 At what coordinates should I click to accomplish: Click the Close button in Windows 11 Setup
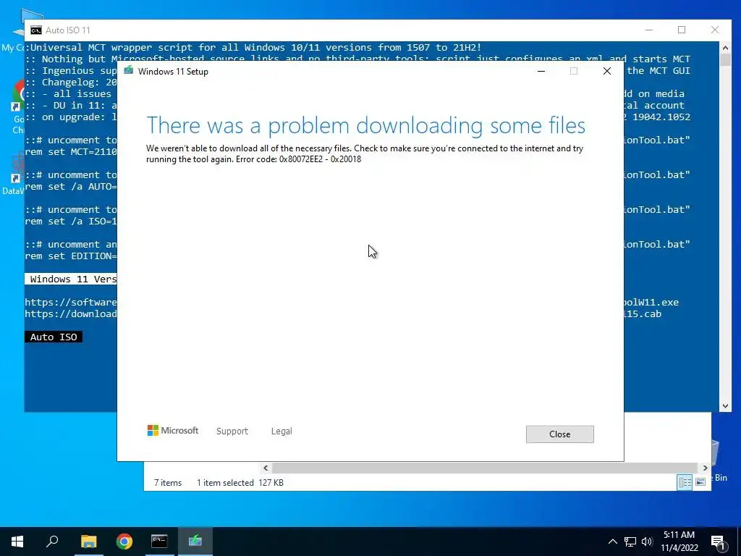click(559, 434)
